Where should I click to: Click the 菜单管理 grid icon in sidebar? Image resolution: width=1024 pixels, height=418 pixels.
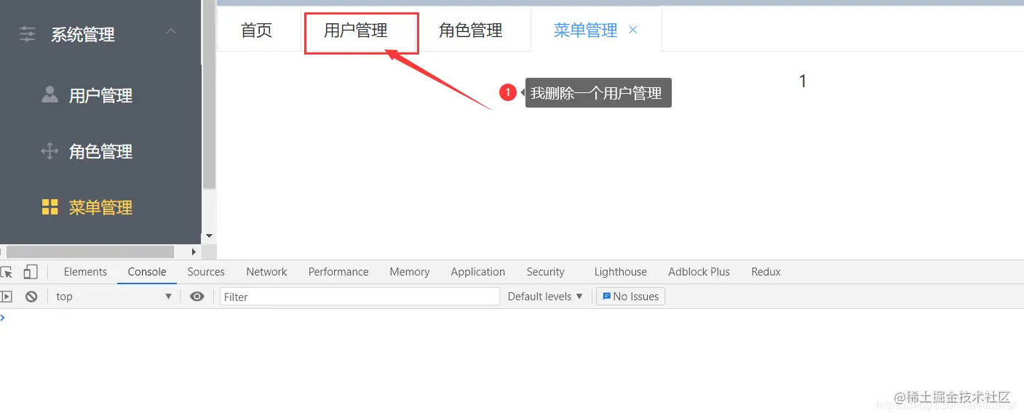coord(49,207)
